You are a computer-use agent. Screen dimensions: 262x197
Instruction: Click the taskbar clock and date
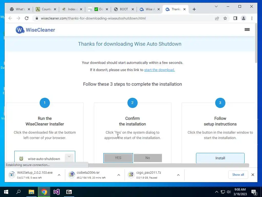[240, 192]
